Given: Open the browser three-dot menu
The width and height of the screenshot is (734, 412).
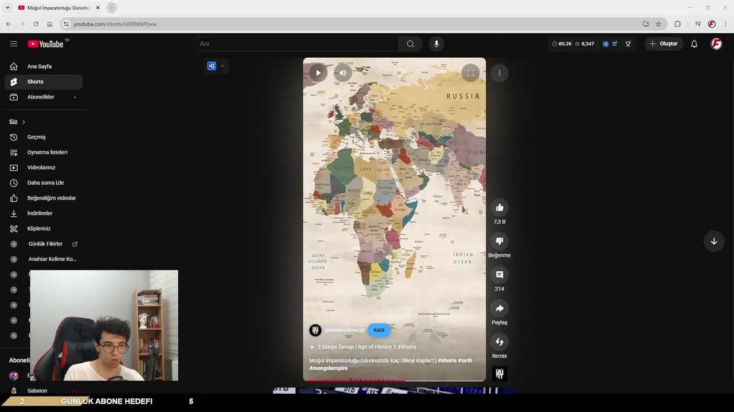Looking at the screenshot, I should 726,24.
